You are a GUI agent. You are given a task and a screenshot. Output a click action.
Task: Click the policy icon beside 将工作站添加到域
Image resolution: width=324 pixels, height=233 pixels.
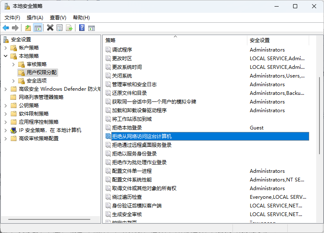click(108, 119)
